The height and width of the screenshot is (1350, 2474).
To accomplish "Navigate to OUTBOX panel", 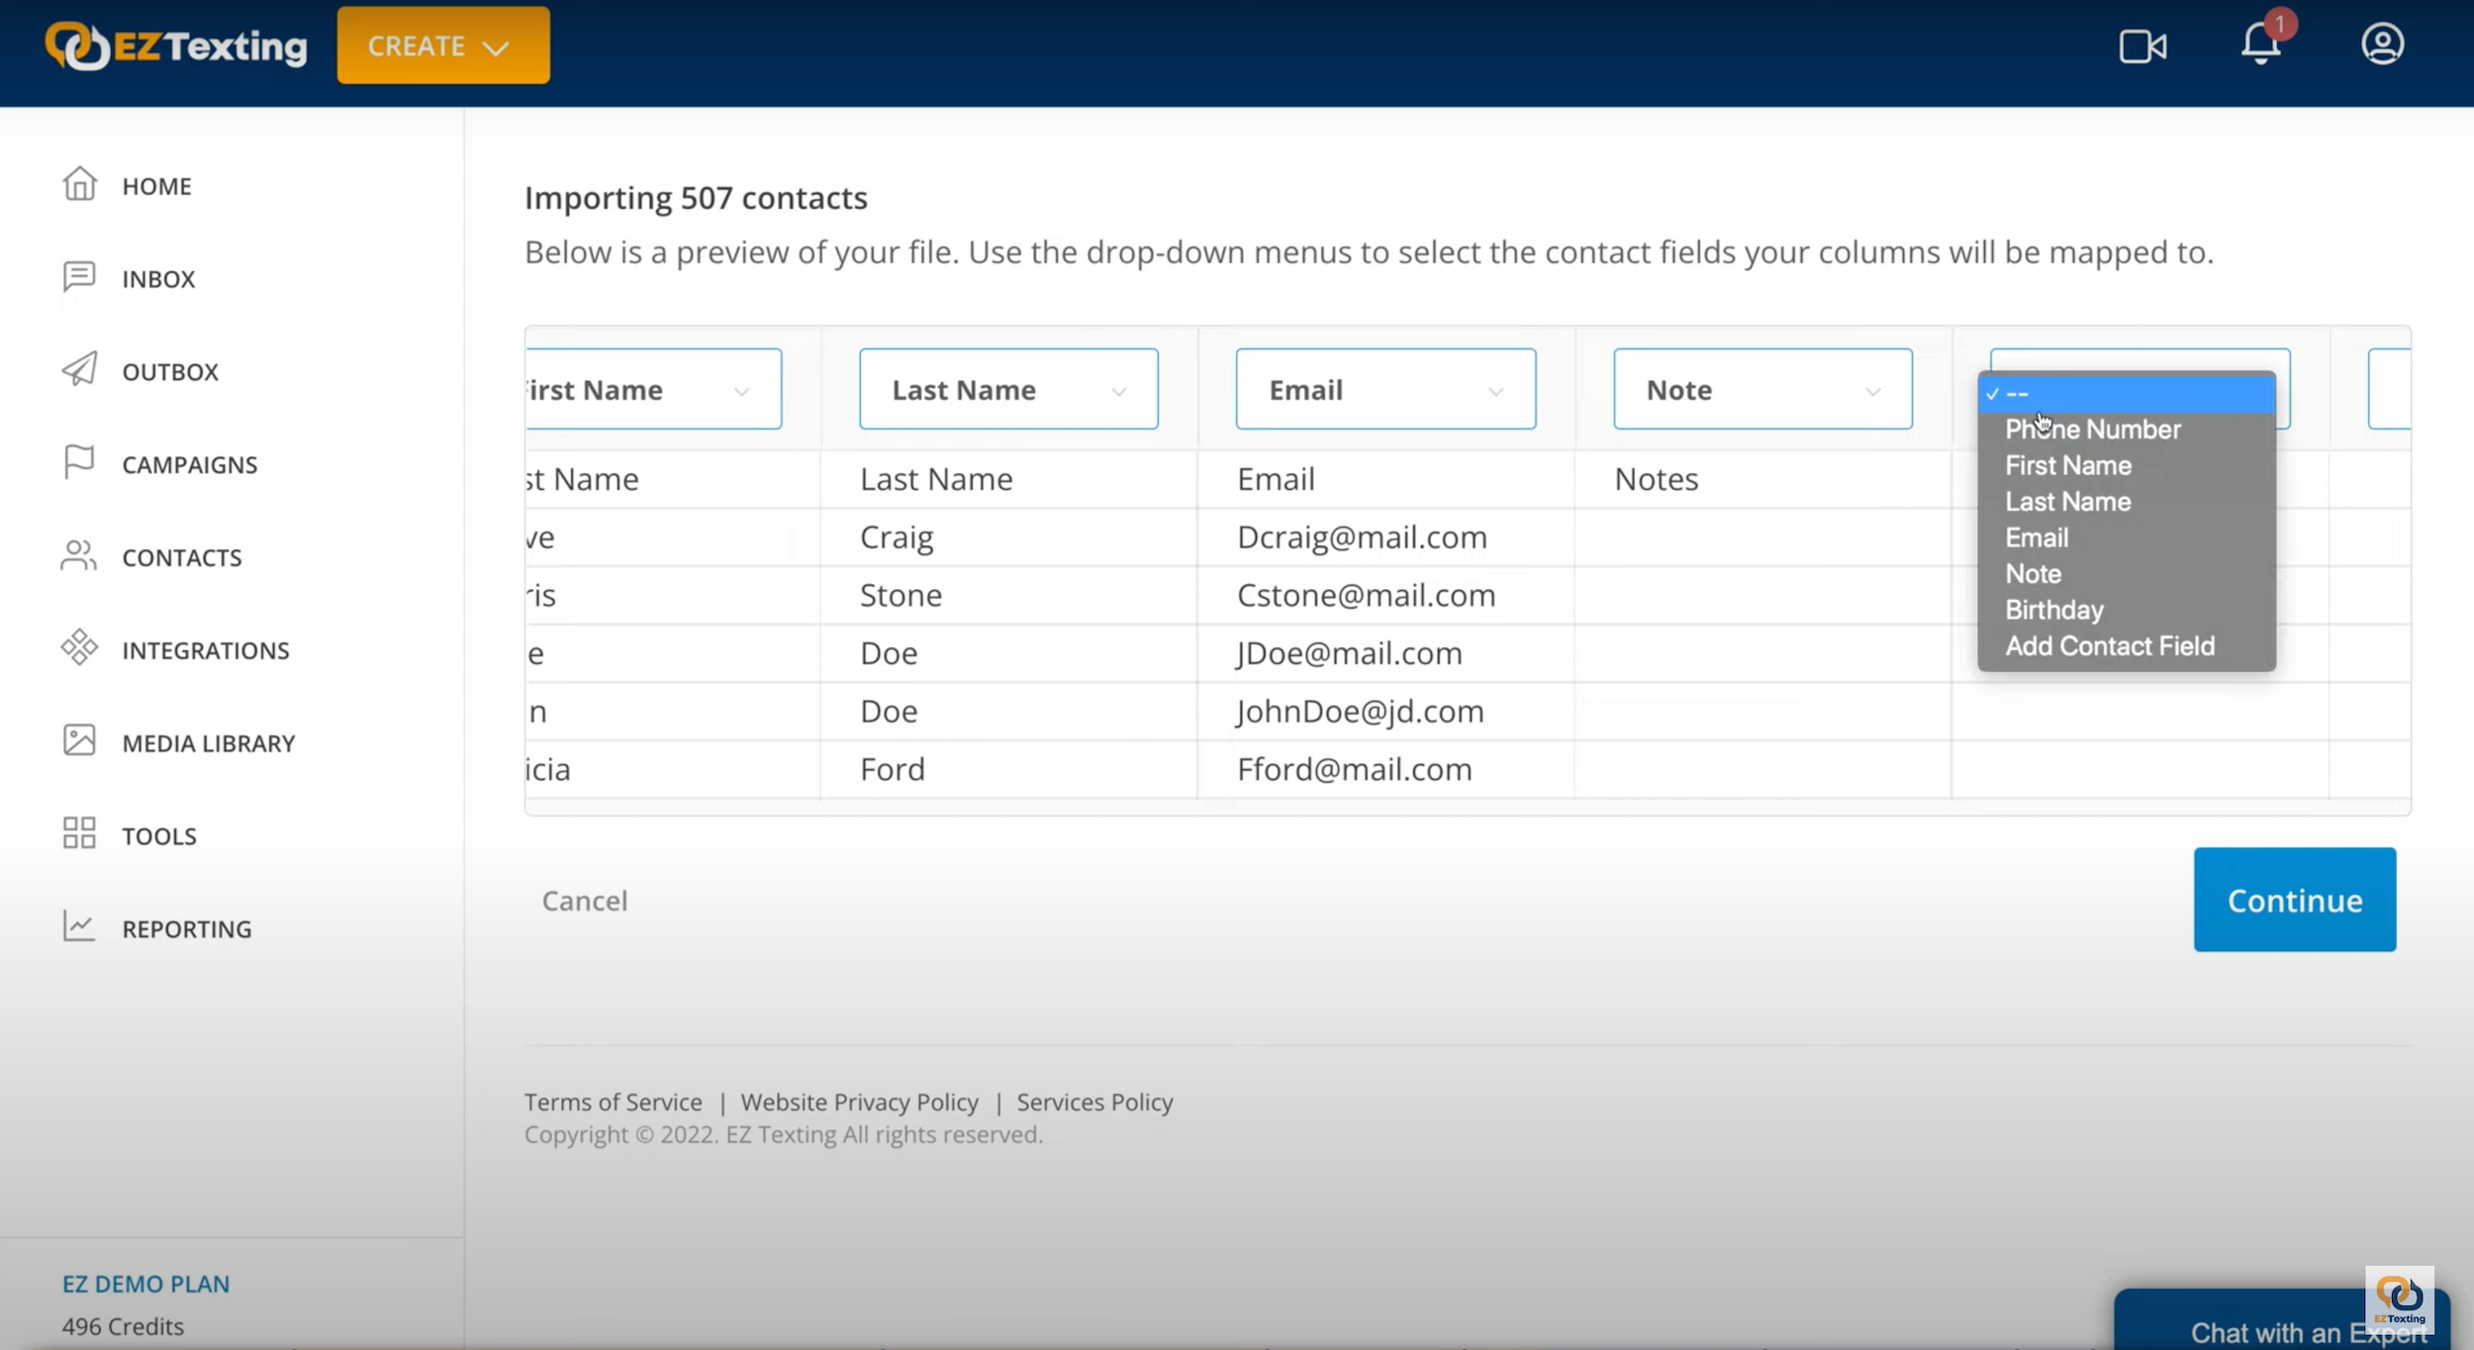I will [168, 371].
